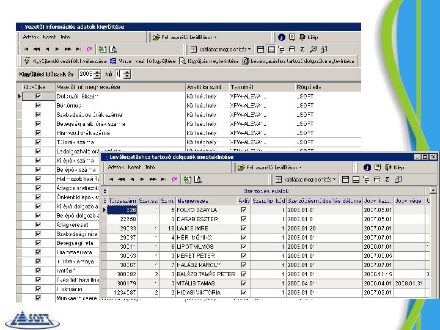440x330 pixels.
Task: Open Kezel menu in Leválogatáshoz window
Action: [x=134, y=167]
